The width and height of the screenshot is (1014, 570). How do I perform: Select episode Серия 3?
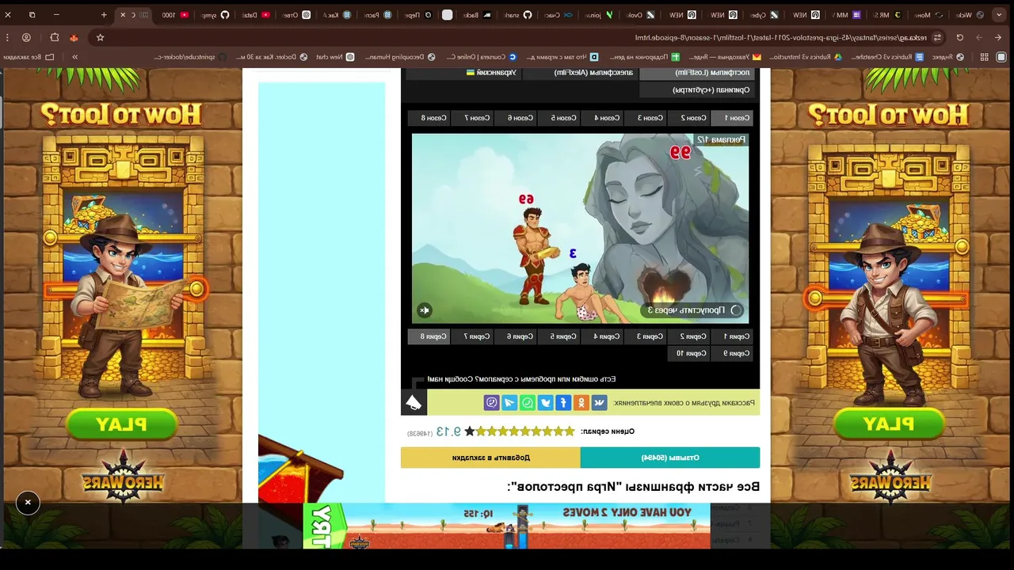click(x=646, y=336)
